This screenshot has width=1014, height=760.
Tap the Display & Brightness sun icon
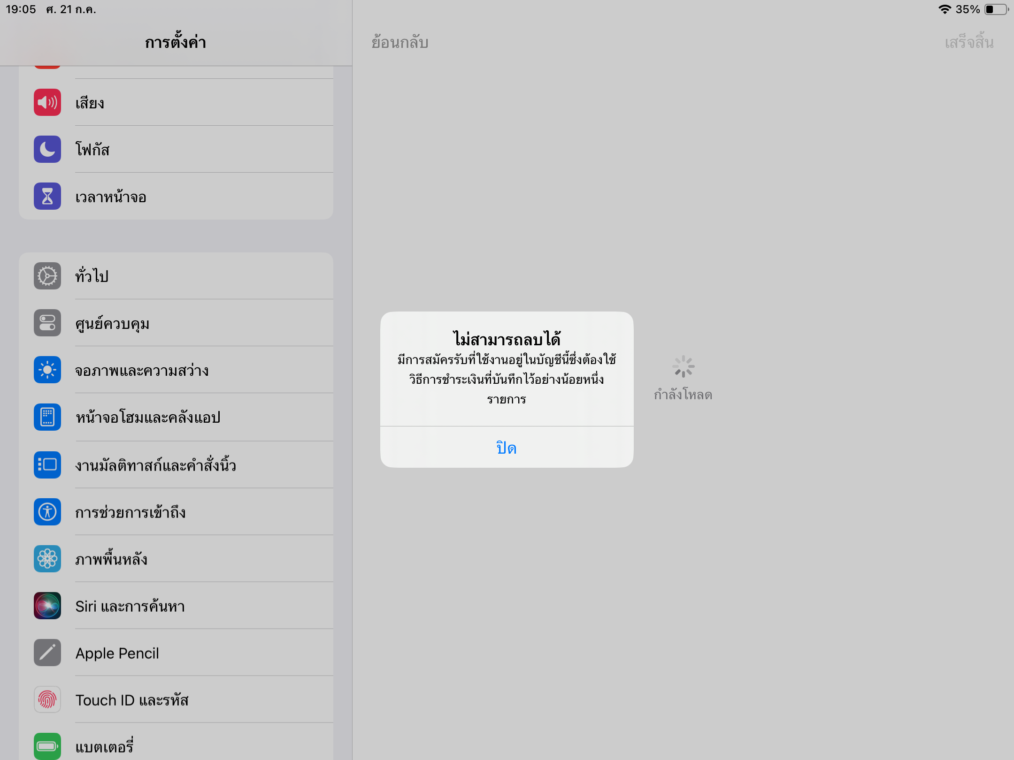[47, 370]
